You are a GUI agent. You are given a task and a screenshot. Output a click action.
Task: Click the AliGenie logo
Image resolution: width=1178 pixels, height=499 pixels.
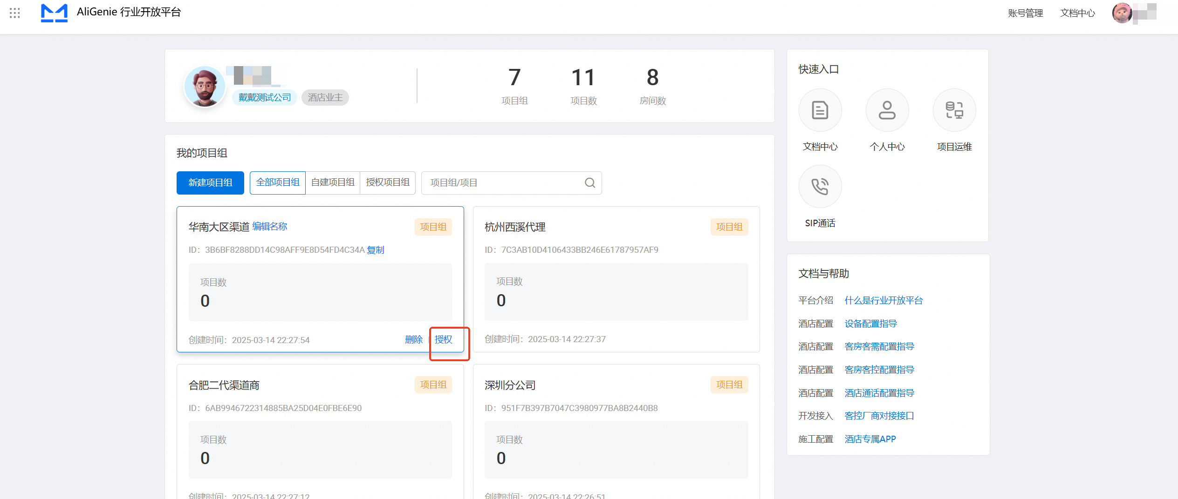54,13
